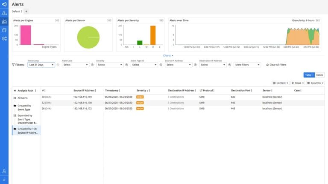328x184 pixels.
Task: Open the Columns dropdown
Action: pos(315,83)
